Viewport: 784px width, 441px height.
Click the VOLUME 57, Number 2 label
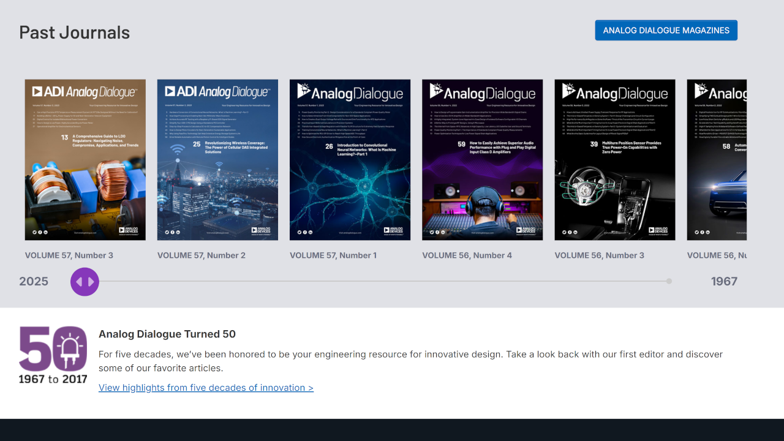pyautogui.click(x=202, y=255)
